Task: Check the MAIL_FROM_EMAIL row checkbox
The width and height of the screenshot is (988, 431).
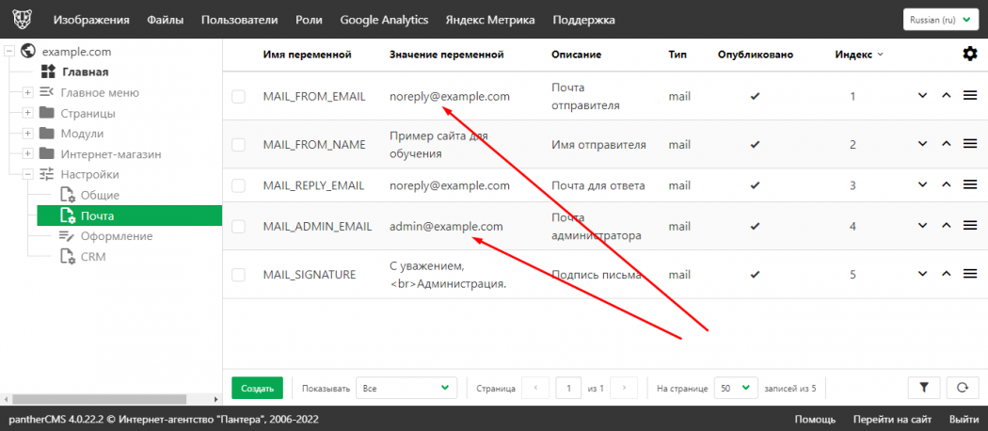Action: tap(238, 96)
